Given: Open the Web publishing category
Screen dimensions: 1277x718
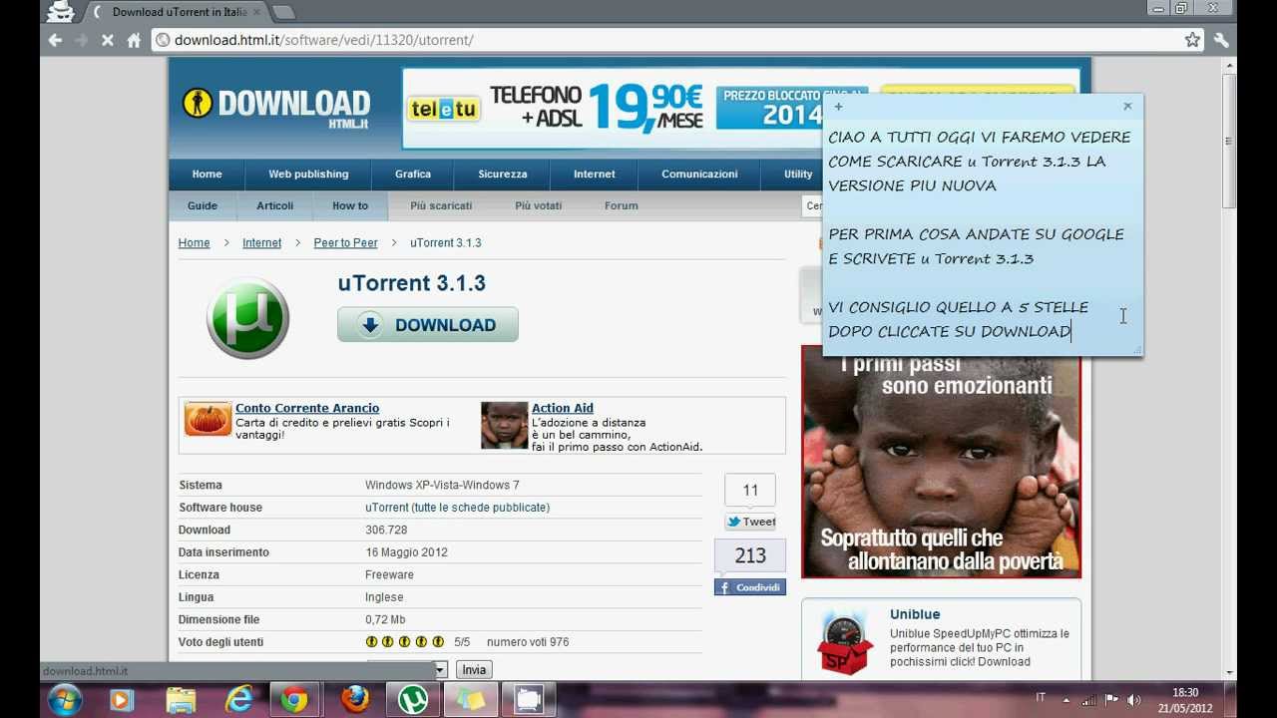Looking at the screenshot, I should pos(308,174).
